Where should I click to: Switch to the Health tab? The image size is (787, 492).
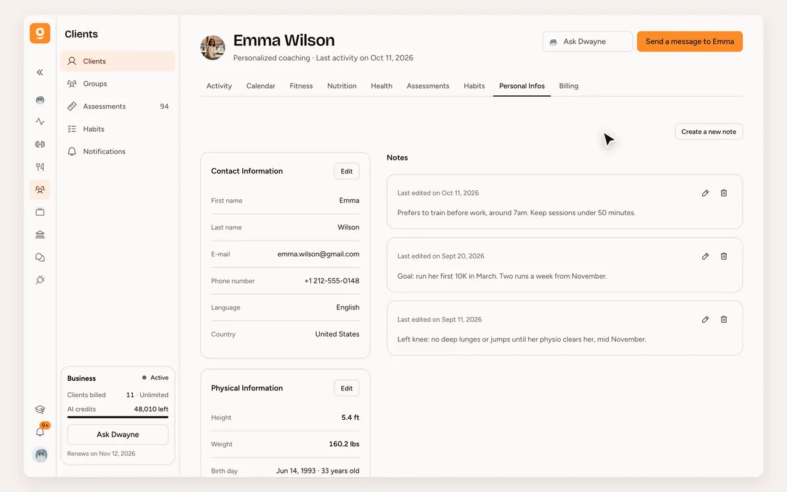tap(381, 86)
